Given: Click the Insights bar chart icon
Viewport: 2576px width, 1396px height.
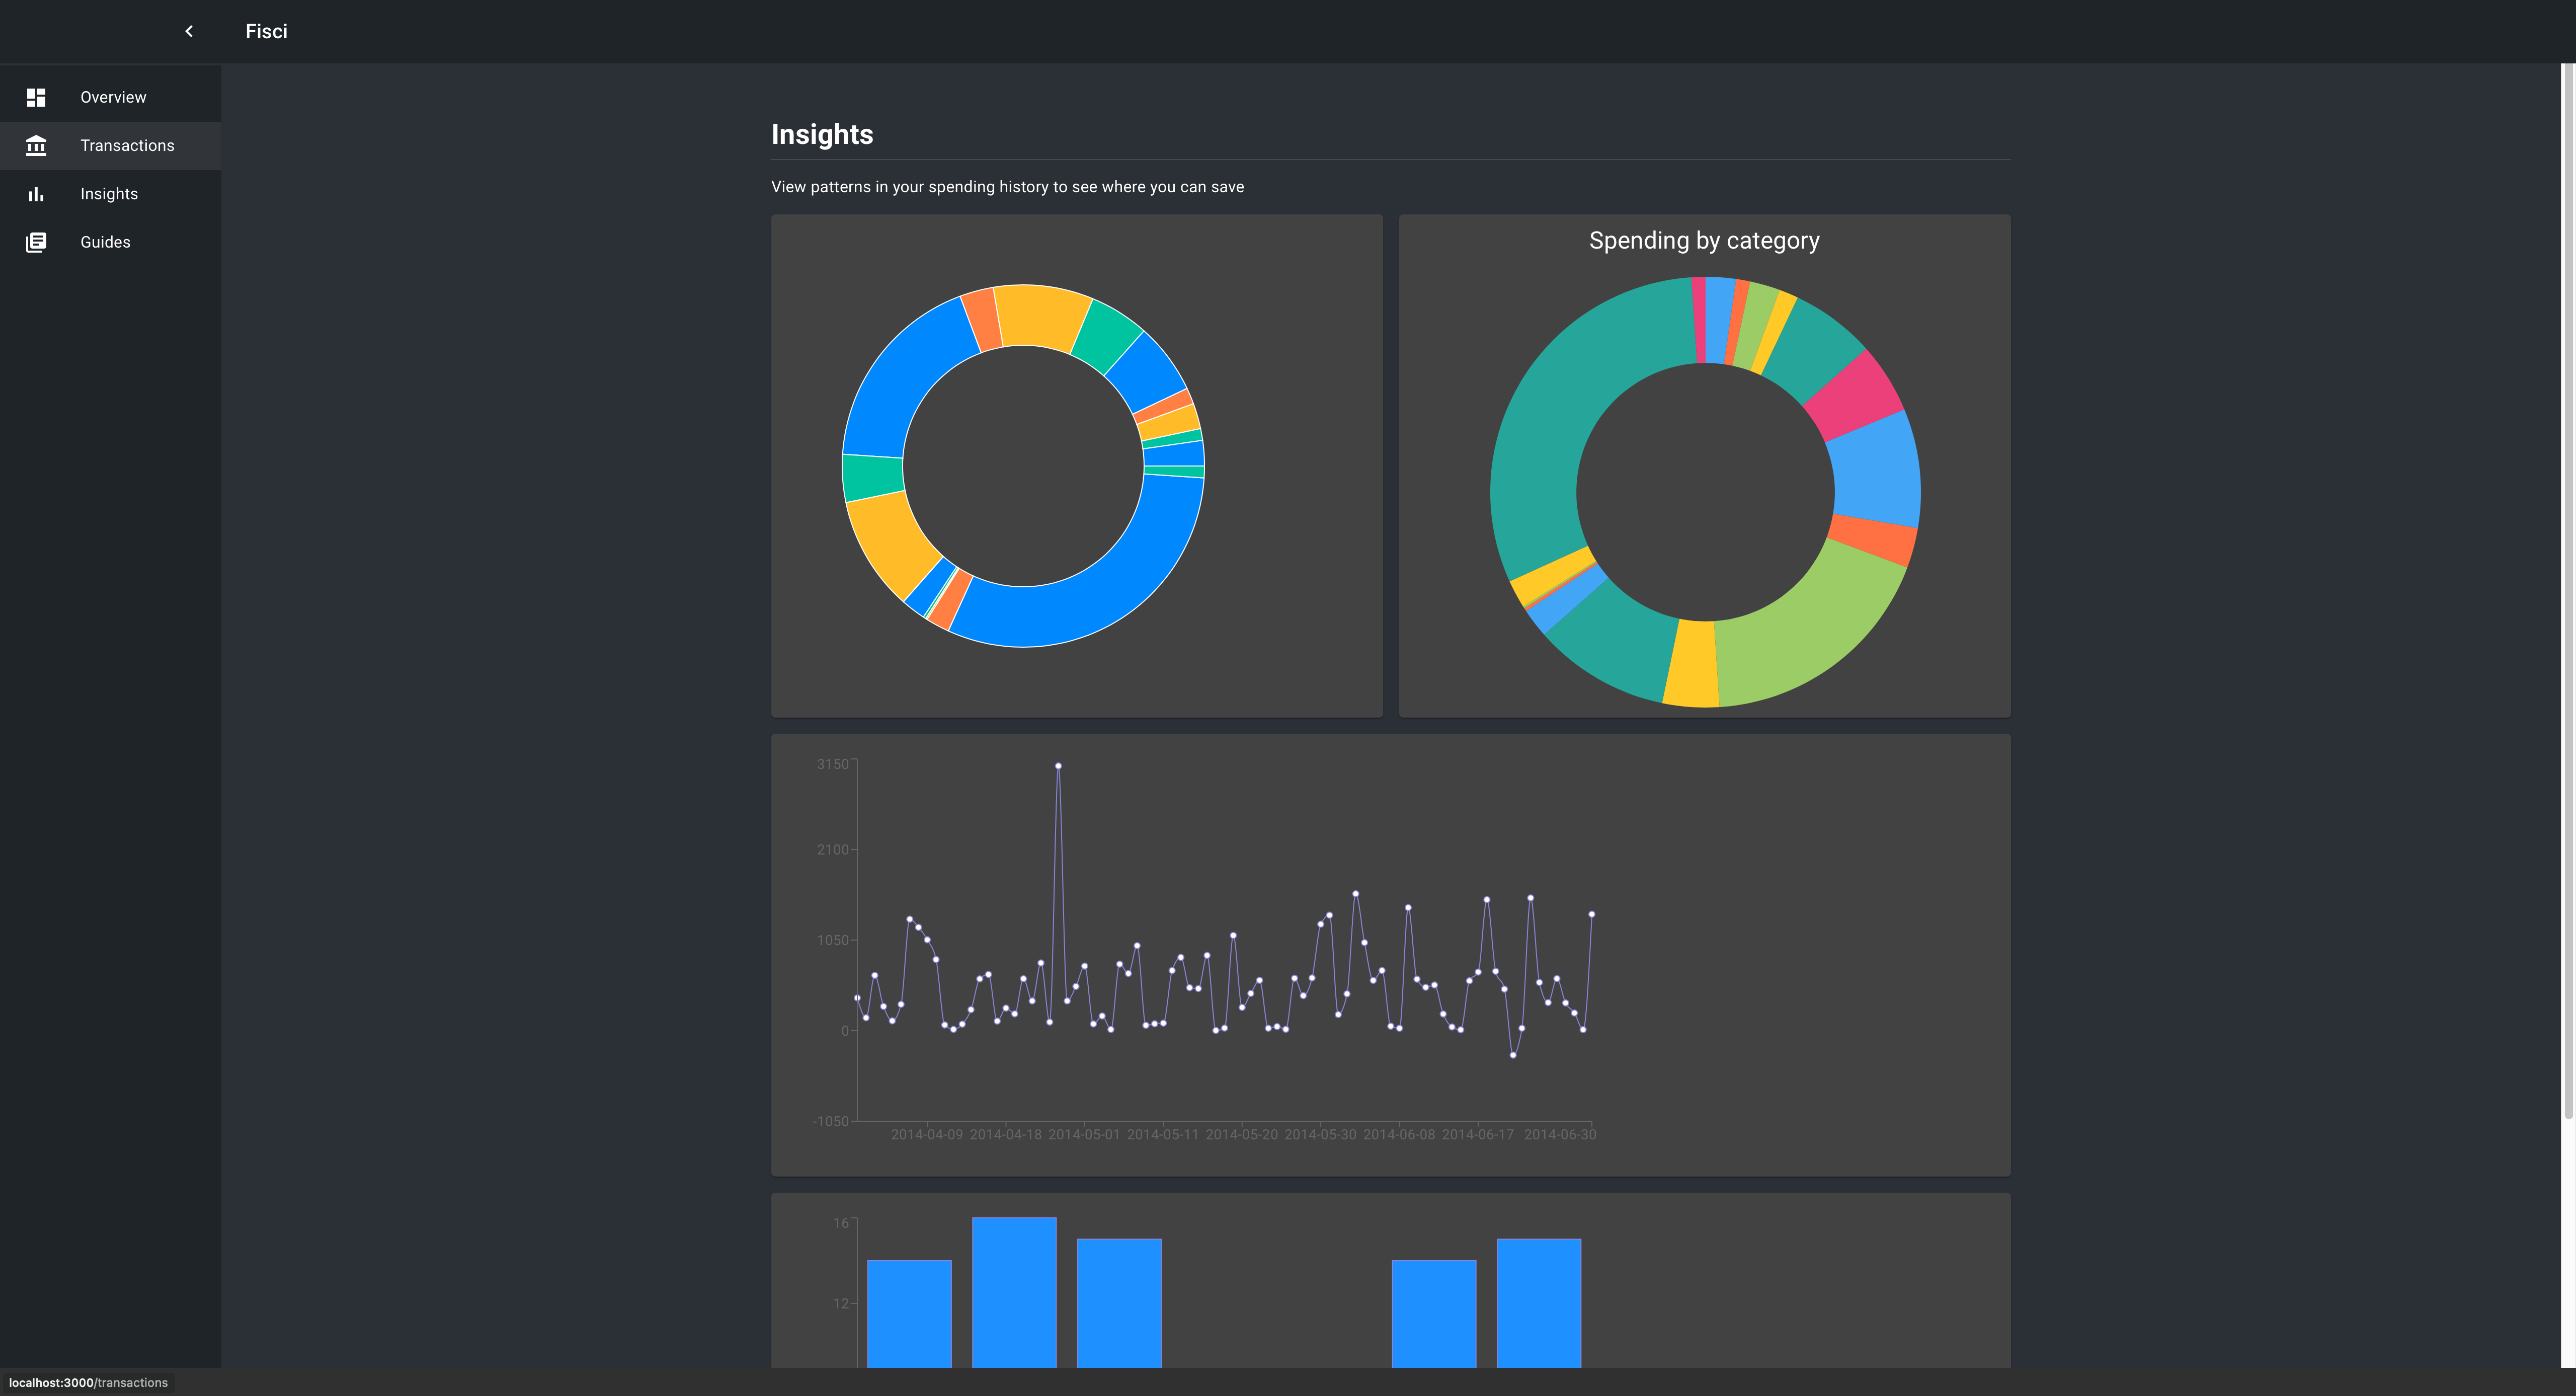Looking at the screenshot, I should (x=36, y=194).
